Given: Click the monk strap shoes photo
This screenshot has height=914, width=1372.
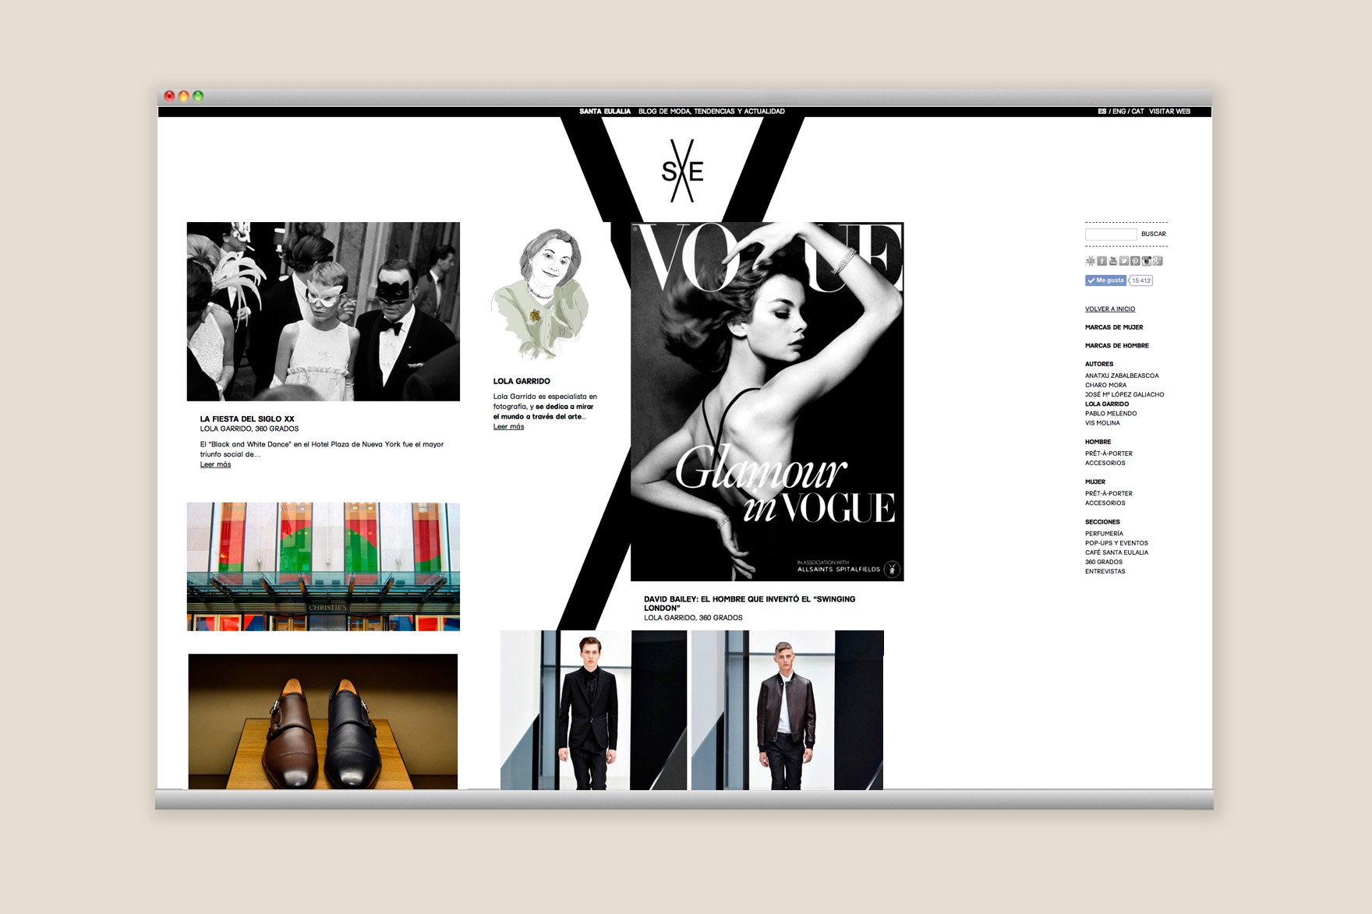Looking at the screenshot, I should (x=323, y=722).
